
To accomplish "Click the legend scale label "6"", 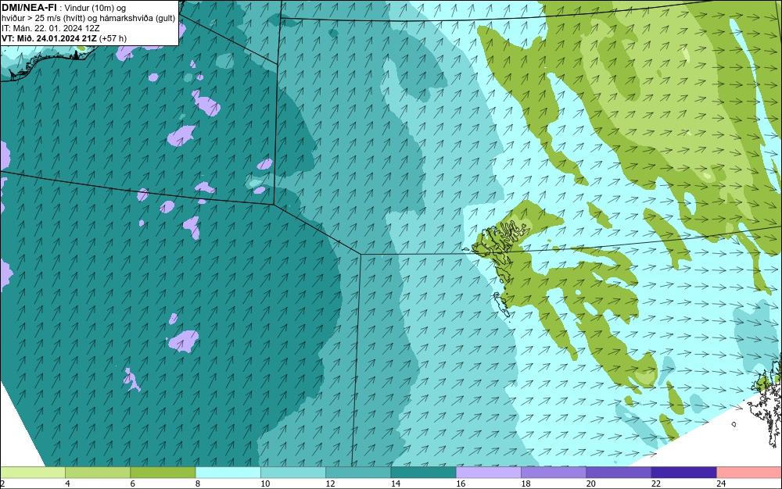I will [x=133, y=484].
